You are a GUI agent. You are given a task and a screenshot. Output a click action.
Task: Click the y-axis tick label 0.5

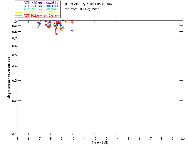pyautogui.click(x=14, y=55)
